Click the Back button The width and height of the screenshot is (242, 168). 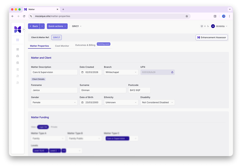(34, 26)
